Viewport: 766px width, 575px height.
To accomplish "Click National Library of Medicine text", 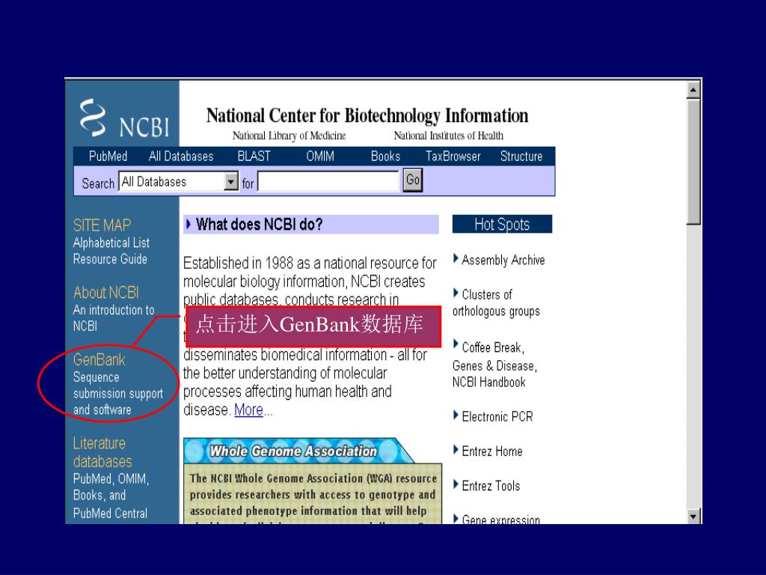I will (x=289, y=136).
